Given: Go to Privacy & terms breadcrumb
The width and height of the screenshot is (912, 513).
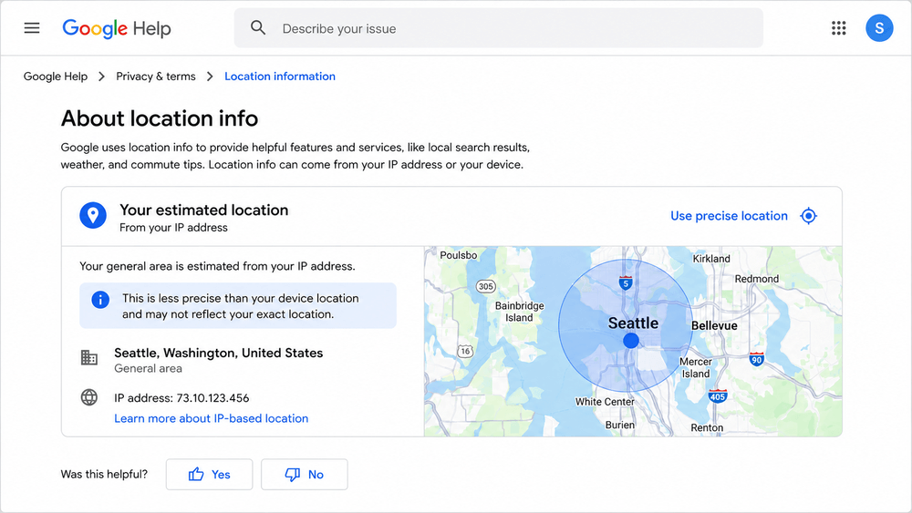Looking at the screenshot, I should coord(156,77).
